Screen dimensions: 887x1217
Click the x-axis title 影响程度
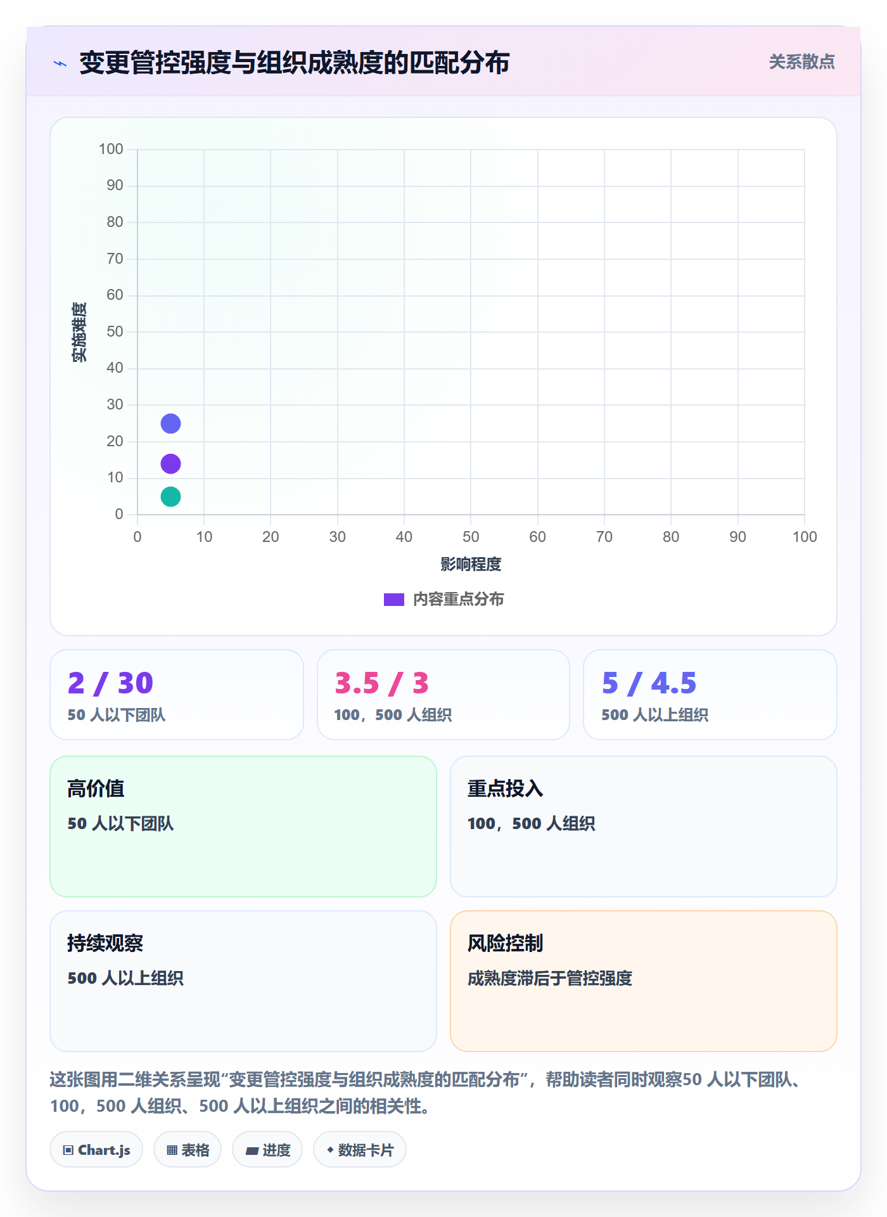(x=471, y=564)
